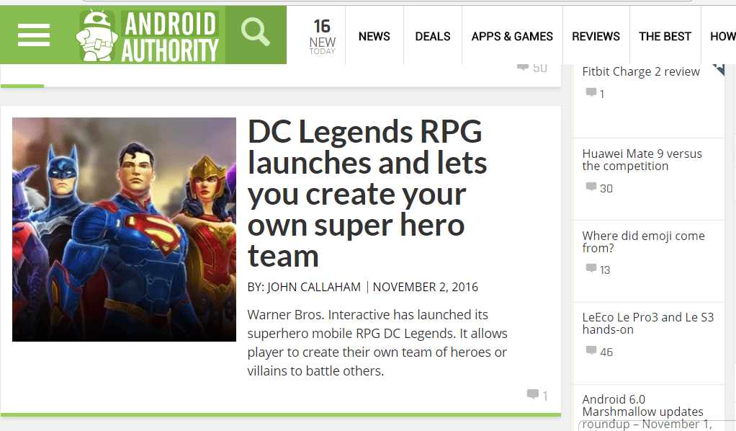Open LeEco Le Pro3 hands-on link
Screen dimensions: 736x431
[x=647, y=324]
